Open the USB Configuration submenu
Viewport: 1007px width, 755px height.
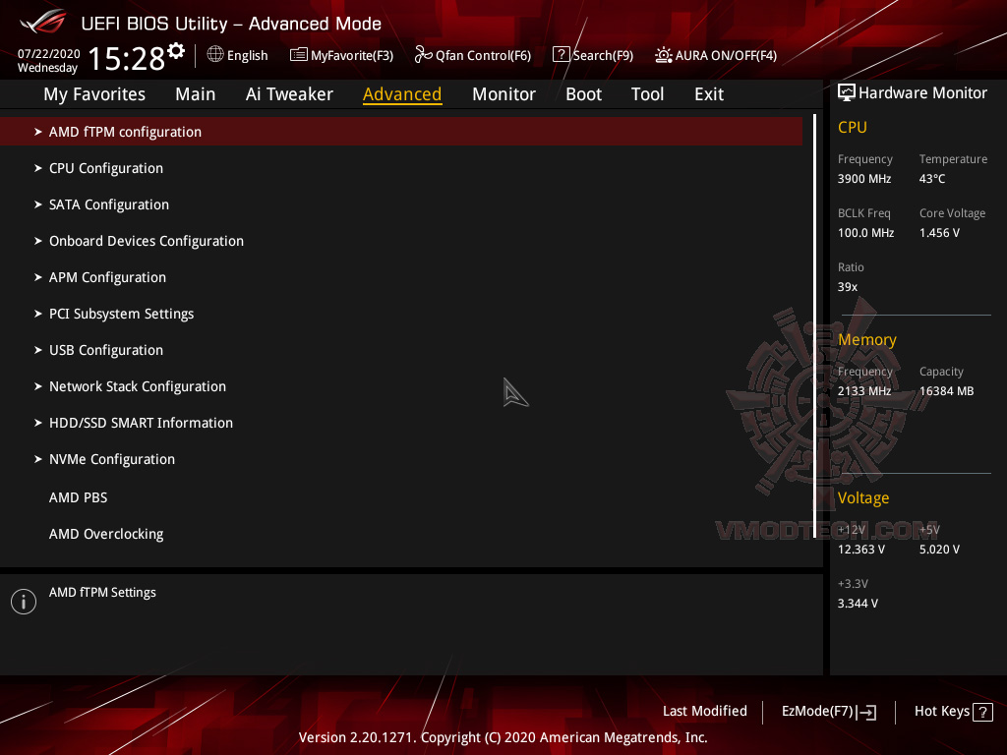105,349
